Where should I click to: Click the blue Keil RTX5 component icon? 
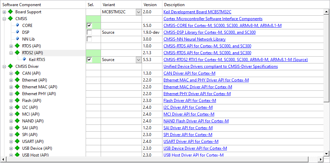click(x=24, y=60)
